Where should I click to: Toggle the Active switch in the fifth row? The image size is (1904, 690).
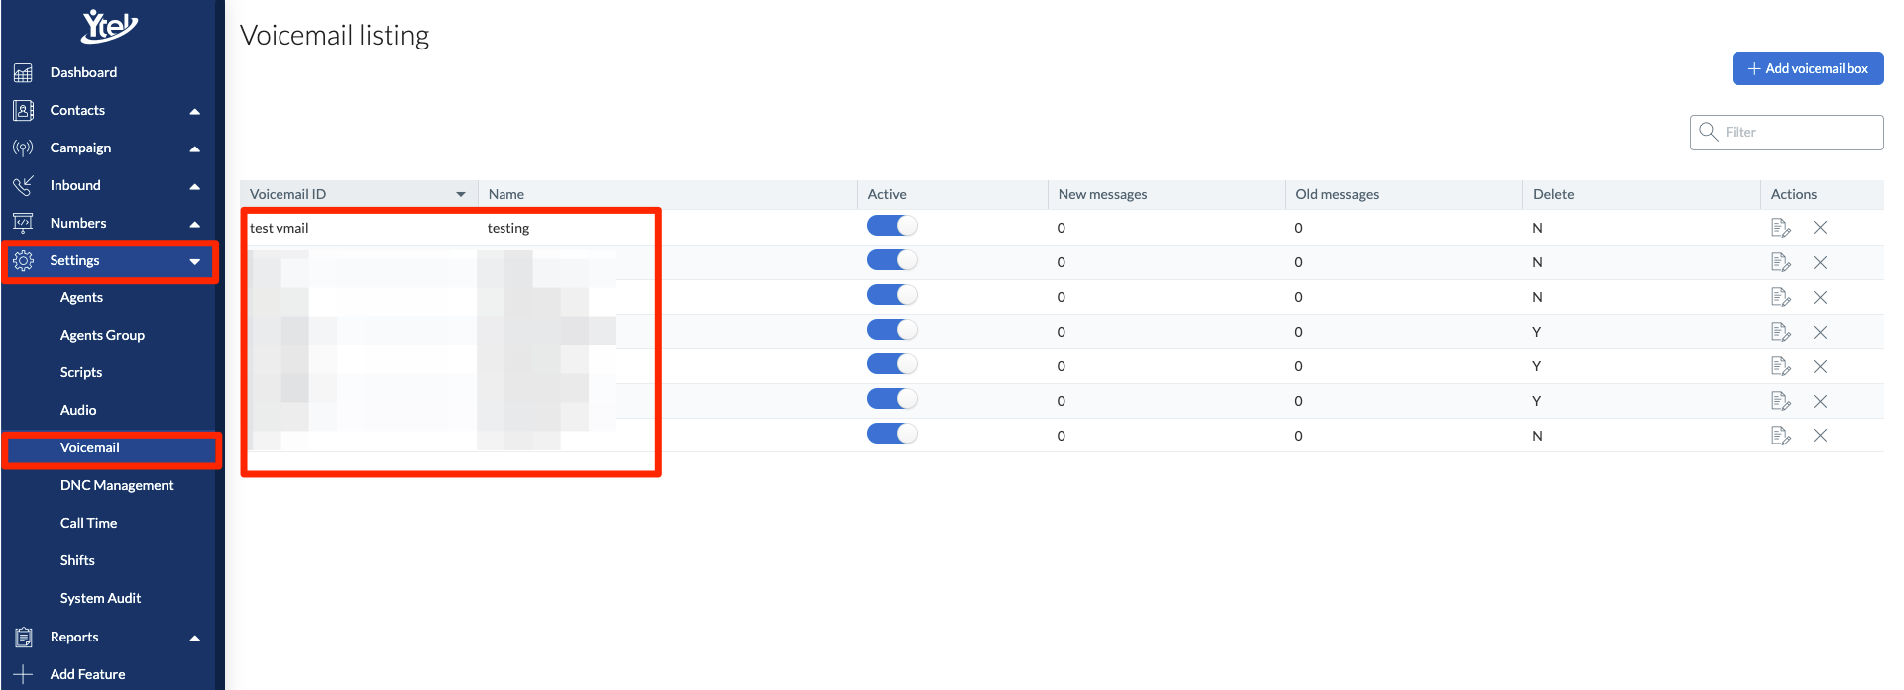pos(892,364)
